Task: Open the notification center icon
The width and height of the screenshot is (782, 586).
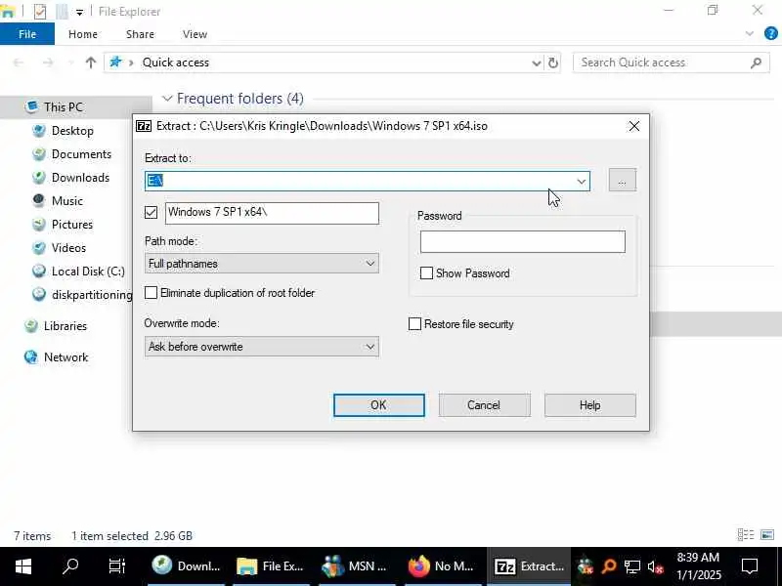Action: [x=749, y=566]
